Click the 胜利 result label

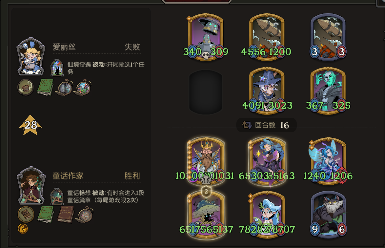pyautogui.click(x=132, y=176)
